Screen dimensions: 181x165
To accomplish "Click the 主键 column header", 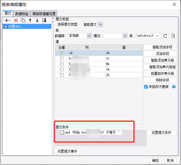I will coord(62,47).
